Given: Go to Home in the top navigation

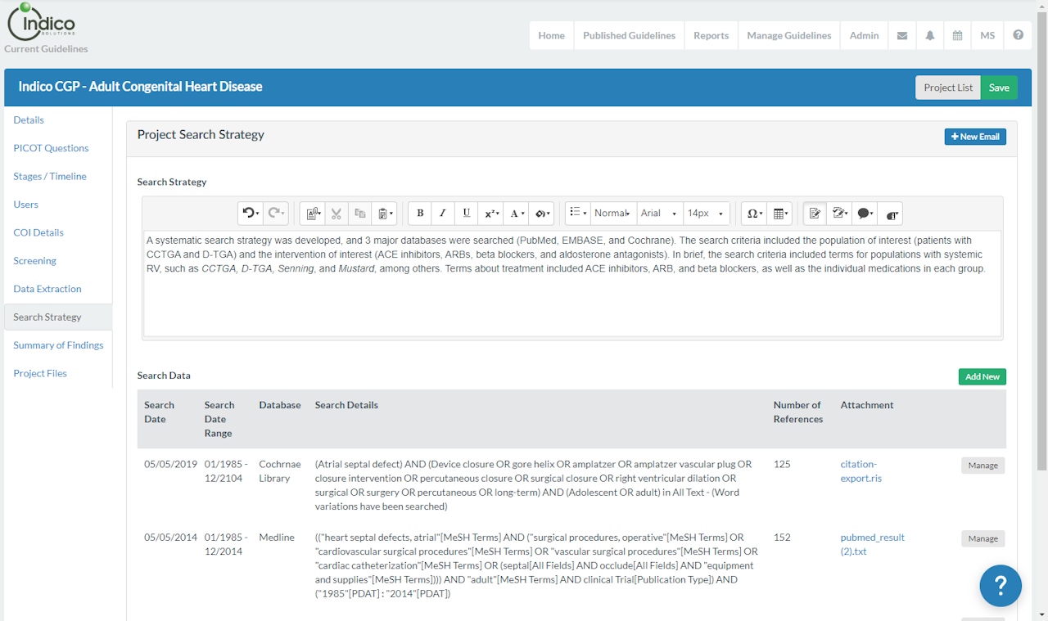Looking at the screenshot, I should click(552, 35).
